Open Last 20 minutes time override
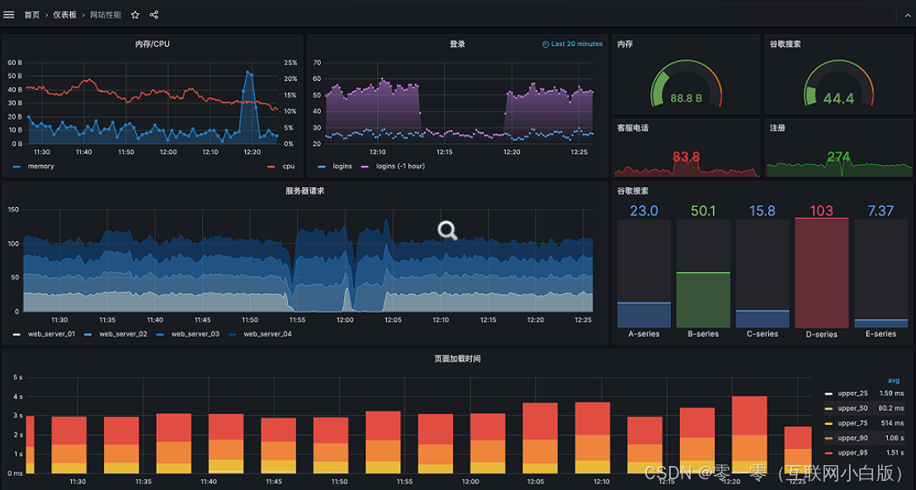Image resolution: width=916 pixels, height=490 pixels. pos(573,44)
